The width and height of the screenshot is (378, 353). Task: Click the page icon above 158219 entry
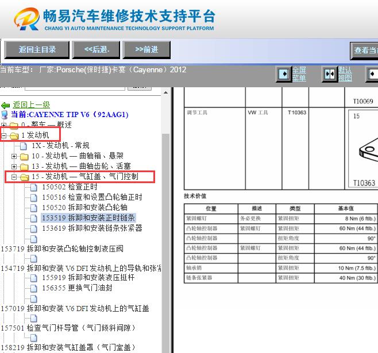pyautogui.click(x=34, y=338)
